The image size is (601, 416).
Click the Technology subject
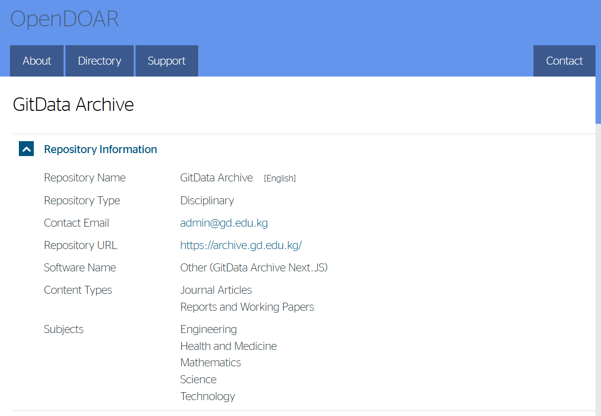(x=208, y=396)
